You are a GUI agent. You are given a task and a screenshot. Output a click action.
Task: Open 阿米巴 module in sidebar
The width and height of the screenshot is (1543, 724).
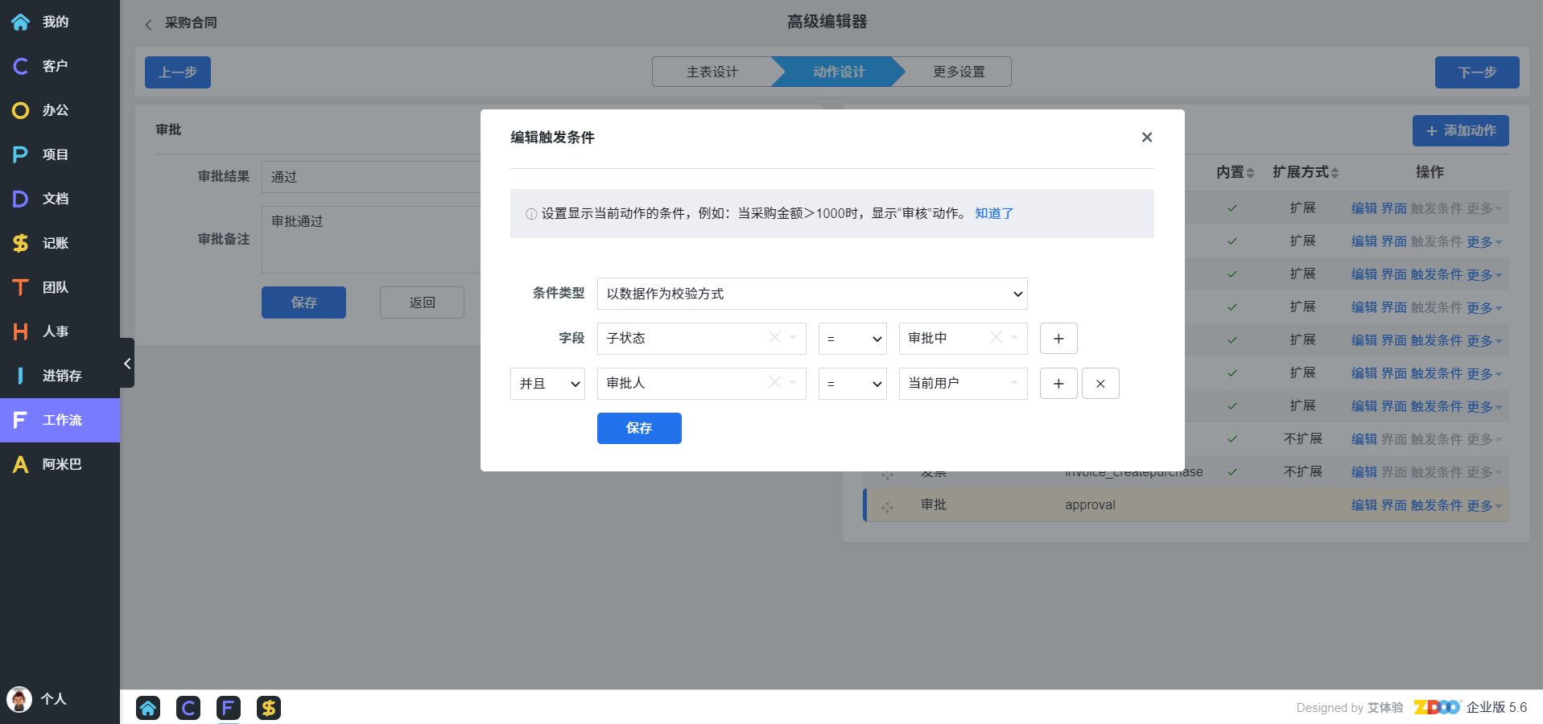tap(60, 464)
